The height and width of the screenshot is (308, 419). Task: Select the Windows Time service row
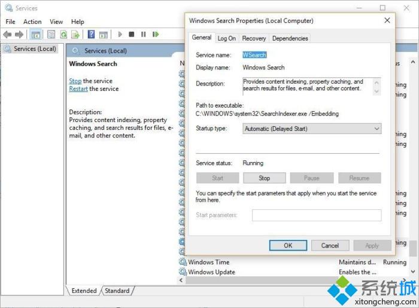[x=293, y=262]
